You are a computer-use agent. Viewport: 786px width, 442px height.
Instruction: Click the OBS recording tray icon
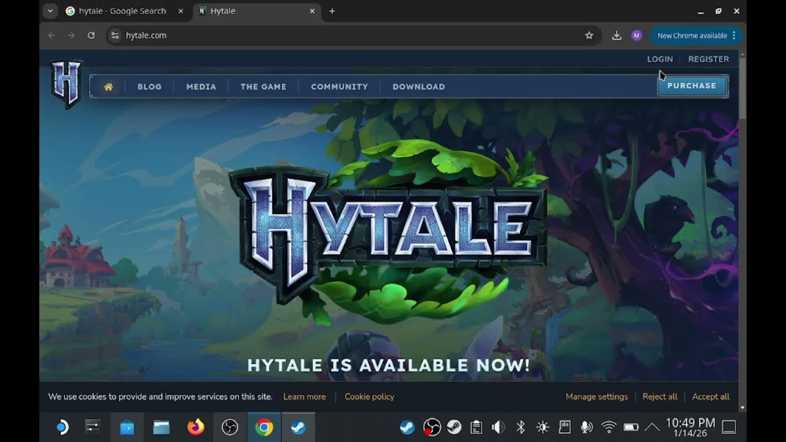click(x=432, y=427)
